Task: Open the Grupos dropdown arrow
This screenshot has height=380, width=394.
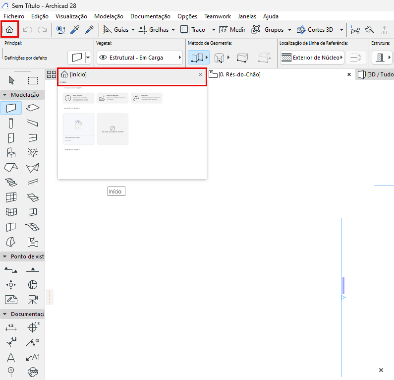Action: pos(289,30)
